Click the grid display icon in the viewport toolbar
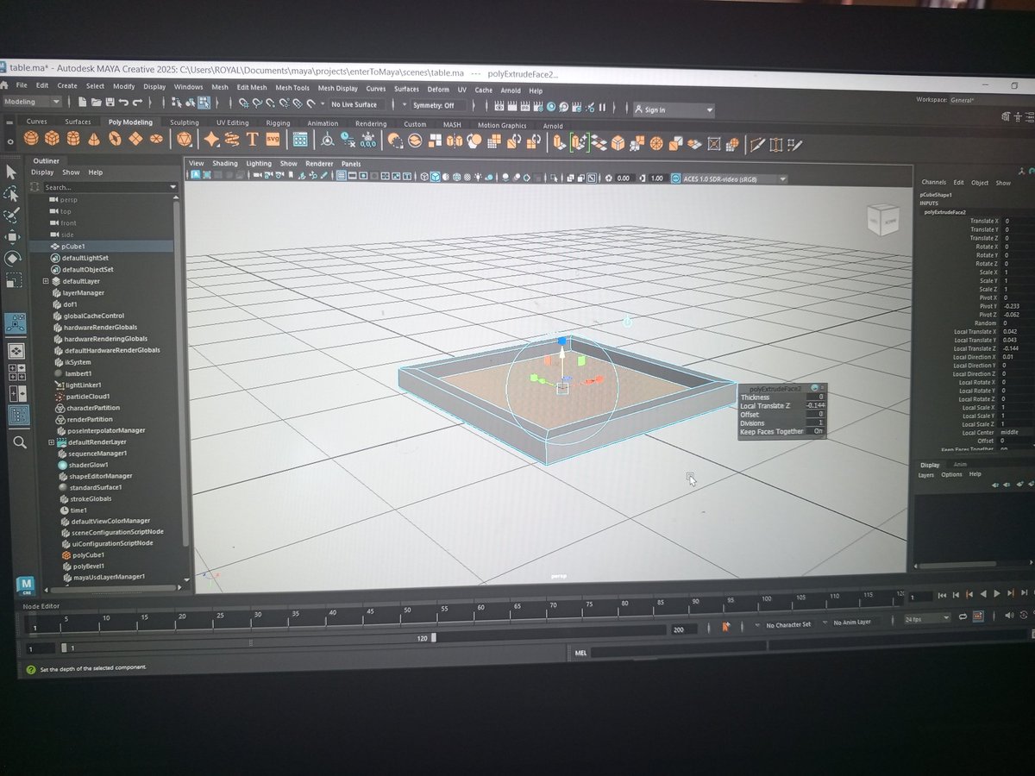Screen dimensions: 1035x776 click(x=342, y=177)
